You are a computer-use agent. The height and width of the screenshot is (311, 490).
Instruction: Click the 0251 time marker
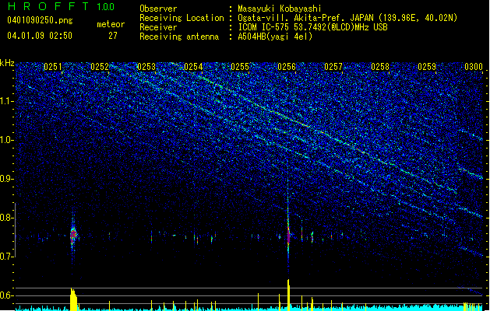tap(53, 67)
